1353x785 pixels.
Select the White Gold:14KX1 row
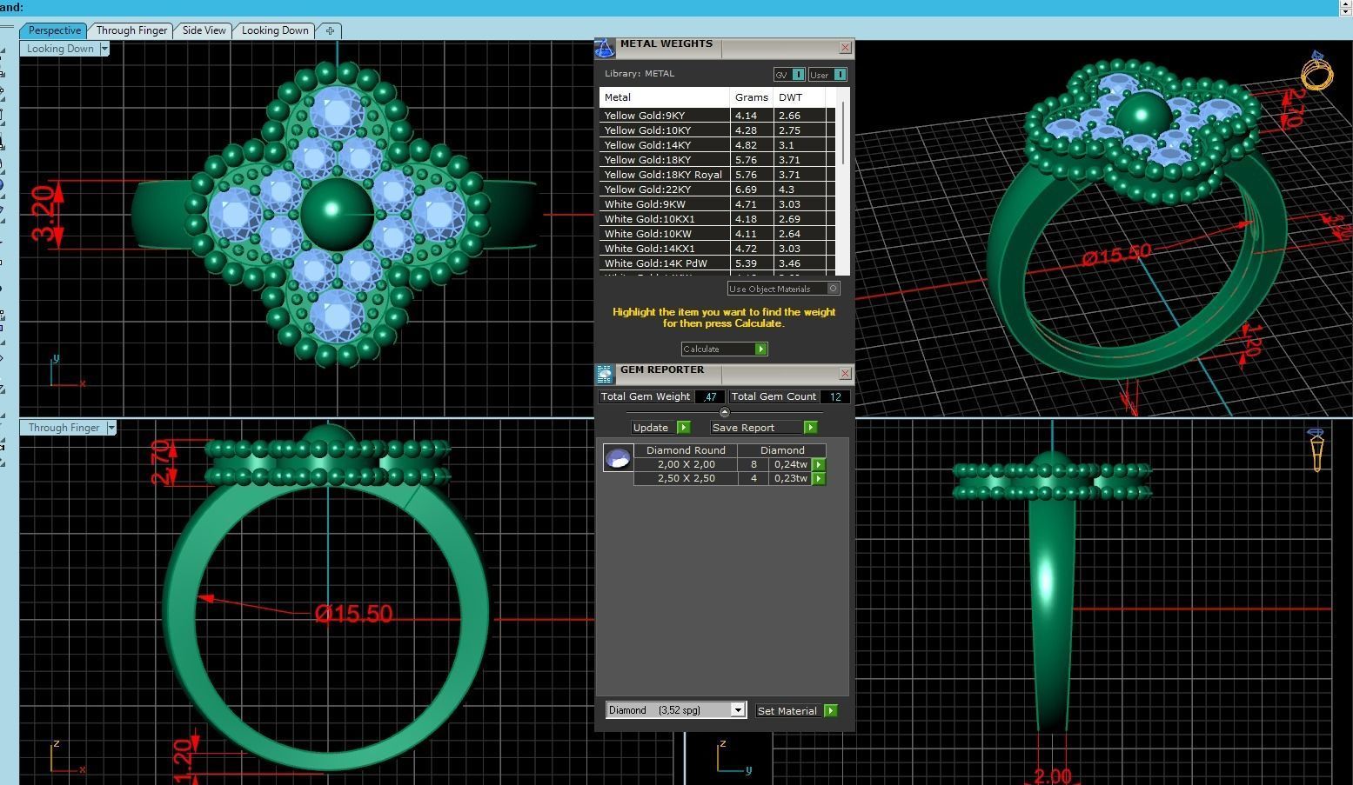click(x=717, y=249)
